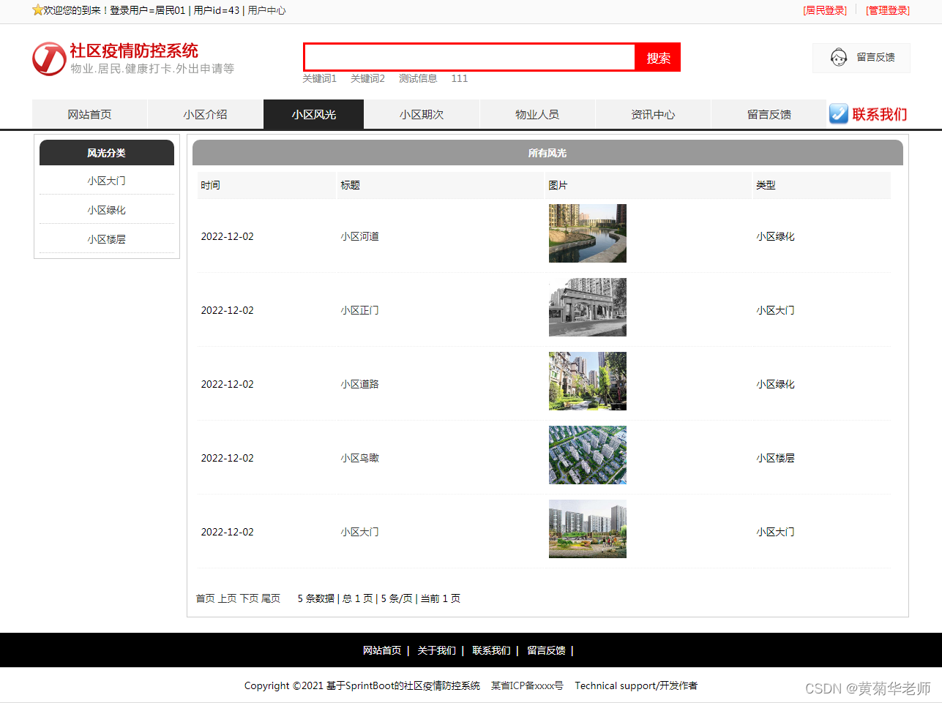Image resolution: width=942 pixels, height=703 pixels.
Task: Click the blue checkmark contact icon
Action: (x=839, y=113)
